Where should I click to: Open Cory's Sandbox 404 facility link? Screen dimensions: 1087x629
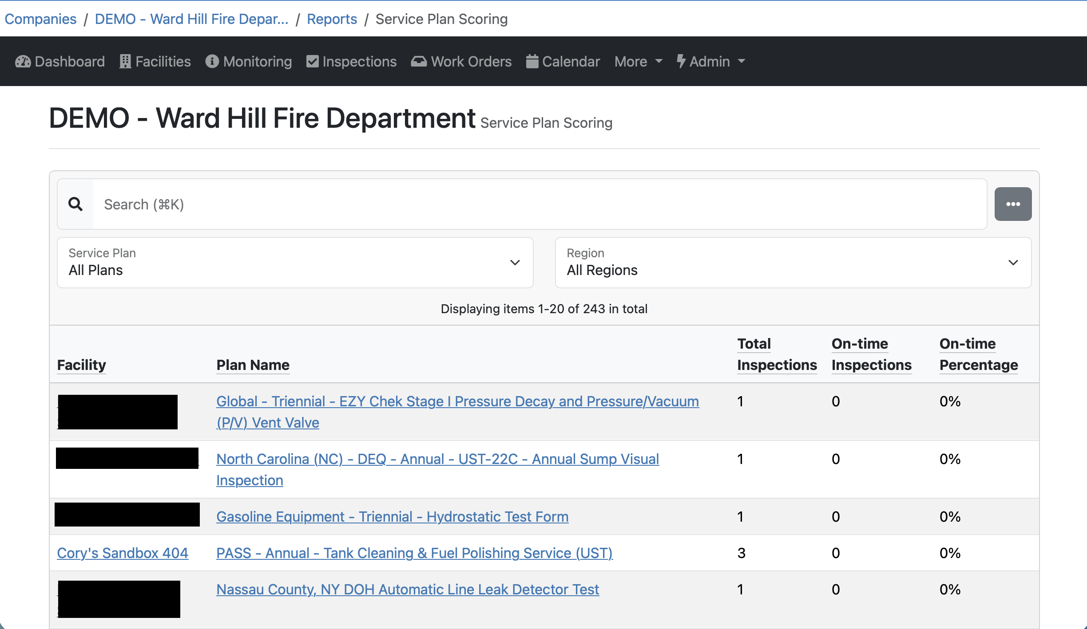(123, 553)
